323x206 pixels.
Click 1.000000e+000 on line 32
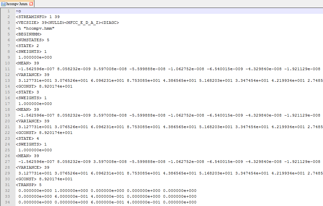(x=71, y=191)
